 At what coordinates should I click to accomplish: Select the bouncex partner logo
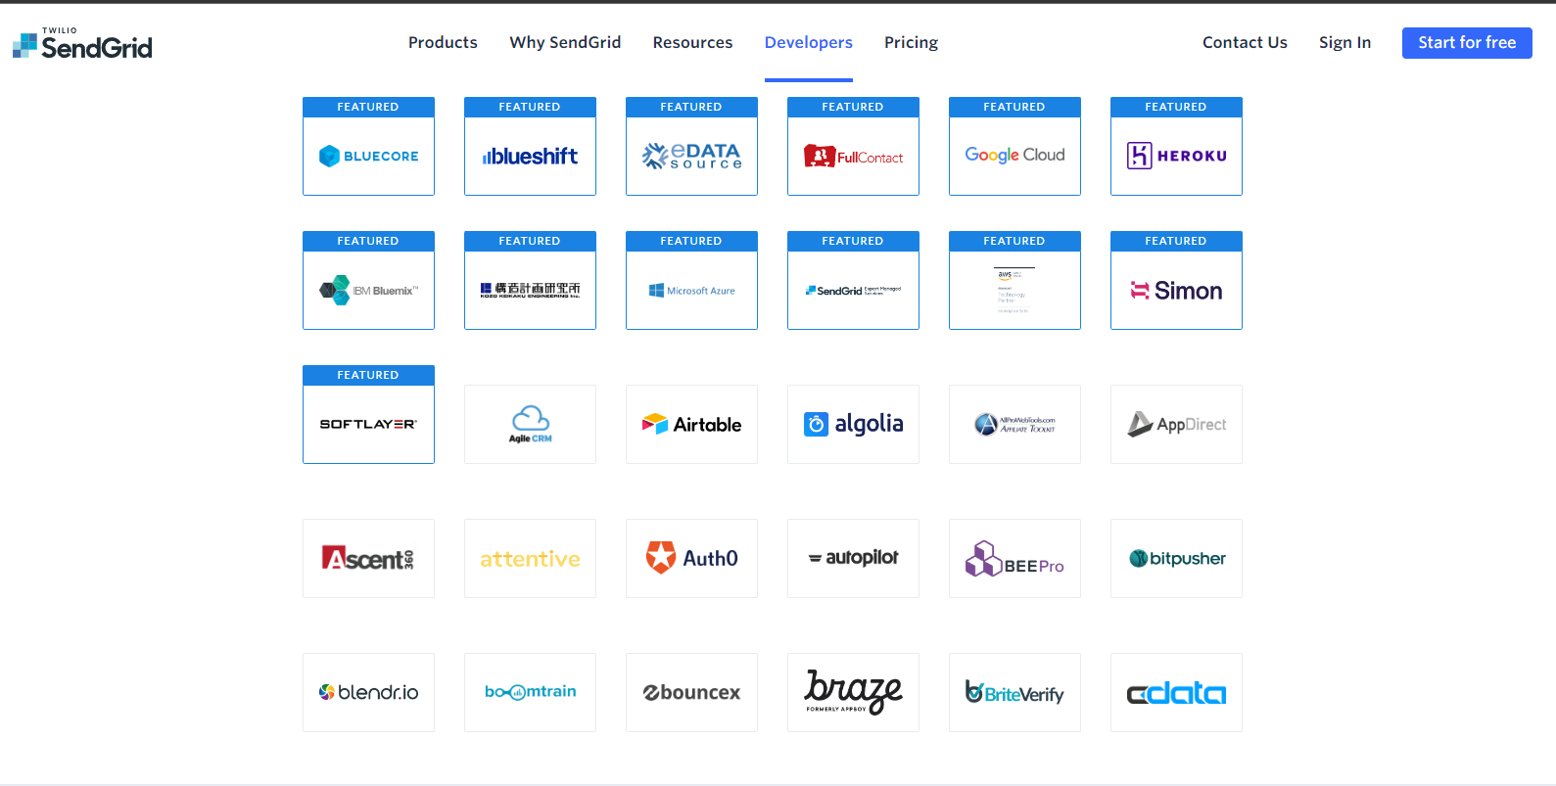click(691, 692)
